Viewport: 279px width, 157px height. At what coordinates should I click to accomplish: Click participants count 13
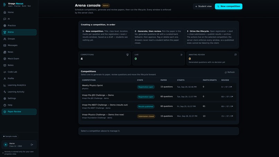pos(204,116)
